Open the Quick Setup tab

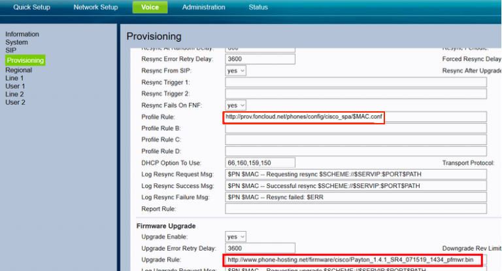point(31,7)
